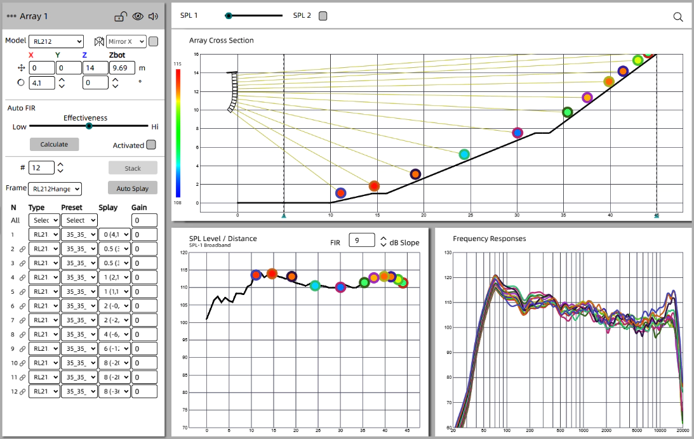Mute Array 1 with the speaker icon
The width and height of the screenshot is (694, 439).
pos(153,16)
